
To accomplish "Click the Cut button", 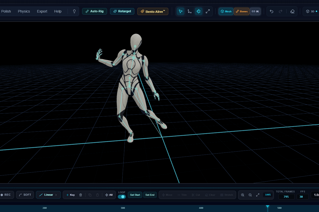I will 196,195.
